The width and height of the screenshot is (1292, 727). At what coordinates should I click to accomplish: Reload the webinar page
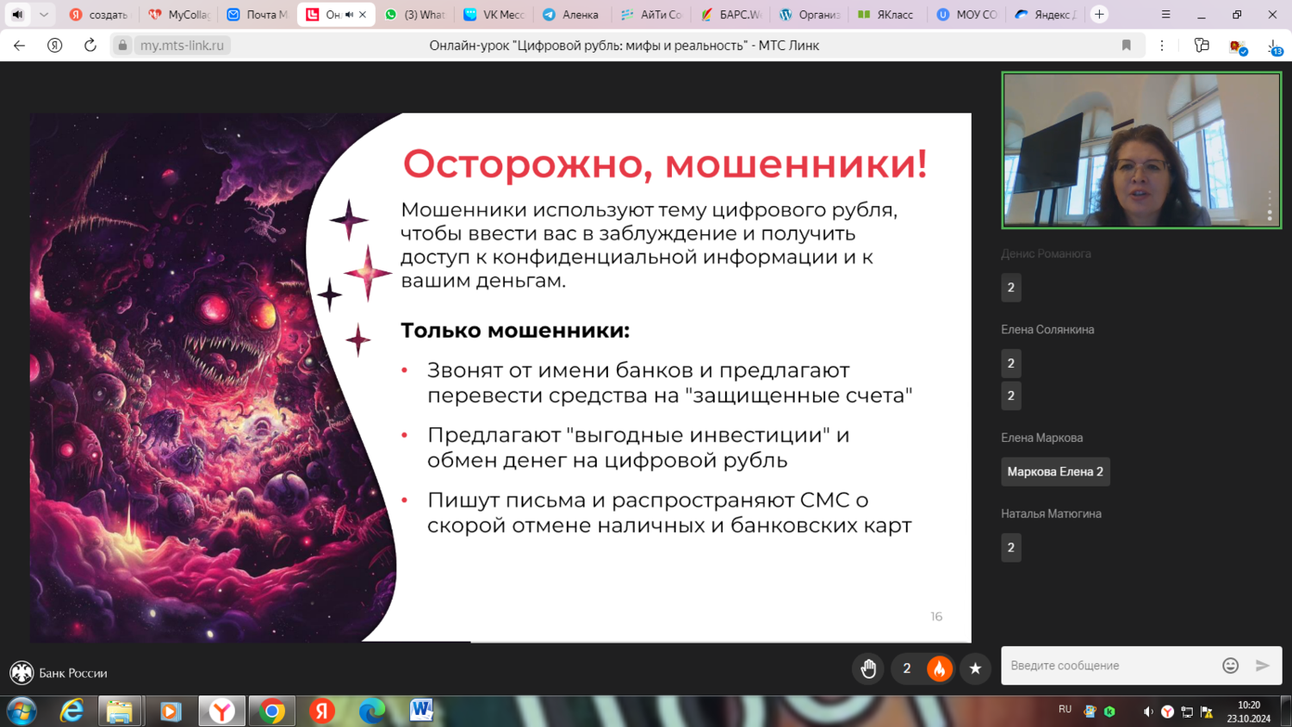click(x=90, y=45)
